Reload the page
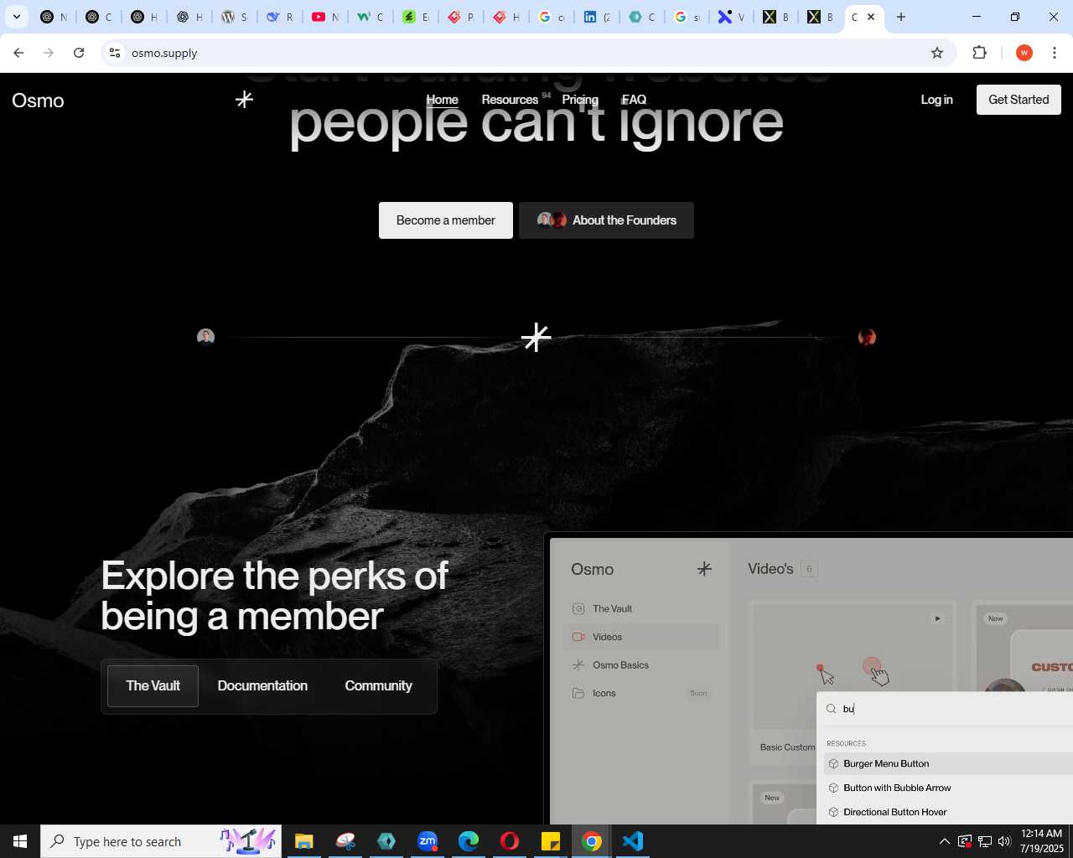Screen dimensions: 1073x858 pos(79,53)
